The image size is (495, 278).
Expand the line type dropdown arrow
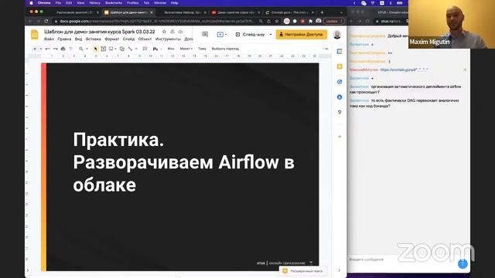click(x=136, y=49)
